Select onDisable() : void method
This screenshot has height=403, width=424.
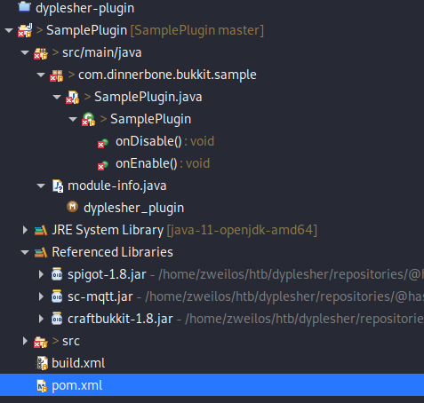[x=164, y=141]
